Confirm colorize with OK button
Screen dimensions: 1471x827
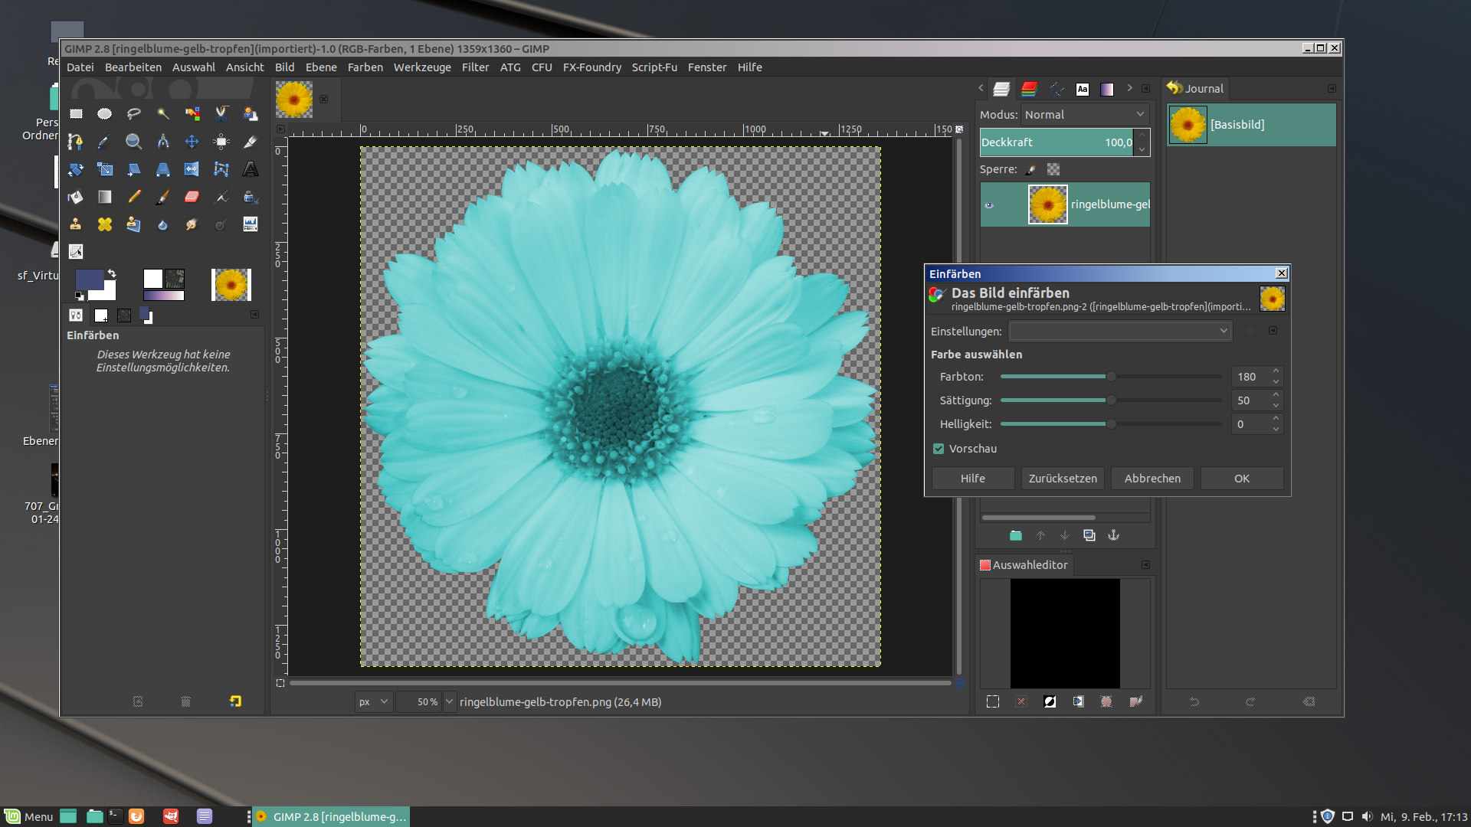click(1241, 479)
